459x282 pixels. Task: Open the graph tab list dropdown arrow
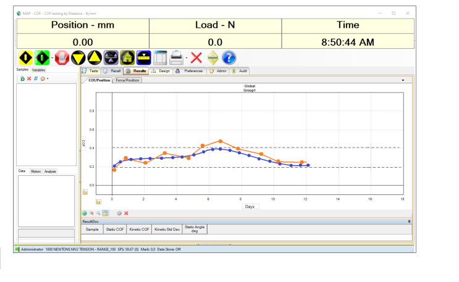pyautogui.click(x=403, y=80)
